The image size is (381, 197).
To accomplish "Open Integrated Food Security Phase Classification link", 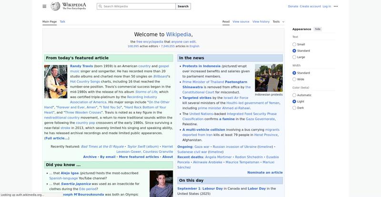I will pos(230,117).
